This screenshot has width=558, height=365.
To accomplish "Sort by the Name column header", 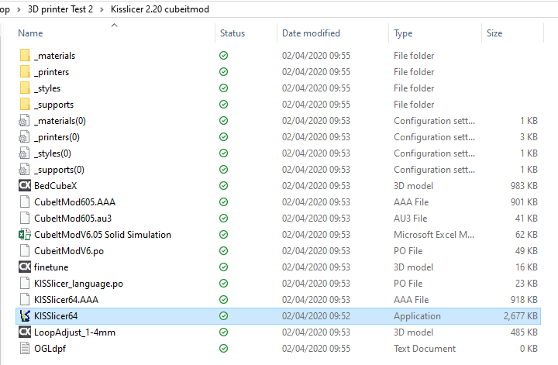I will [30, 33].
